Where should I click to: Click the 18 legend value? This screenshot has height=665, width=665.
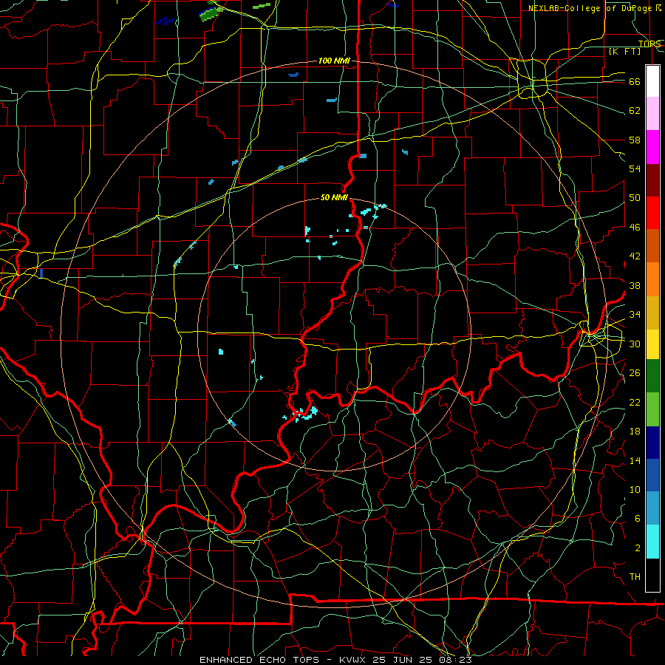pos(635,432)
